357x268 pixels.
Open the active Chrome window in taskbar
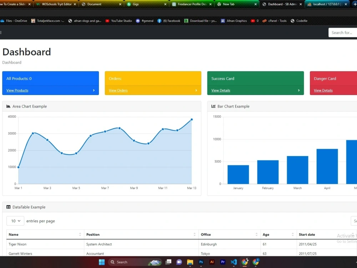tap(245, 262)
